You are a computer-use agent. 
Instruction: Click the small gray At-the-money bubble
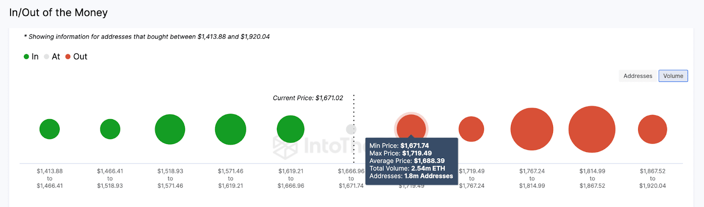click(x=351, y=129)
